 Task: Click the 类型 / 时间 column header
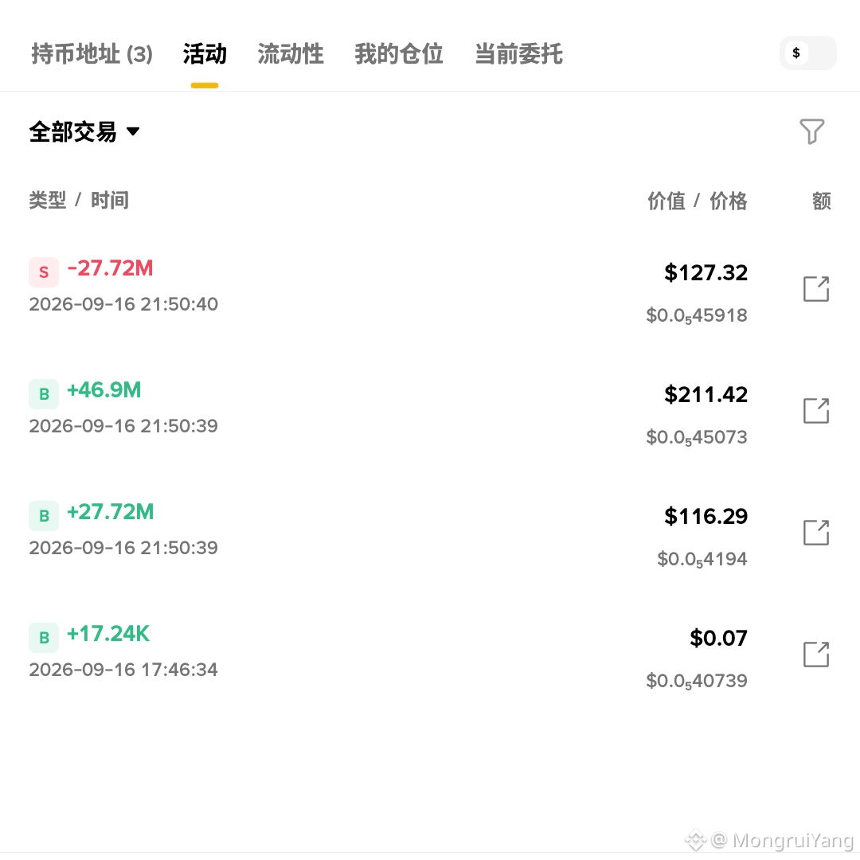tap(79, 200)
